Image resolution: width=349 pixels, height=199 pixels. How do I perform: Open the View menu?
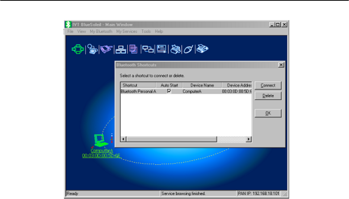point(81,31)
